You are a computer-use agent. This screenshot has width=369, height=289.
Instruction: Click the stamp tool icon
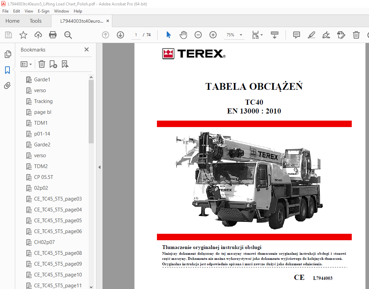click(341, 35)
